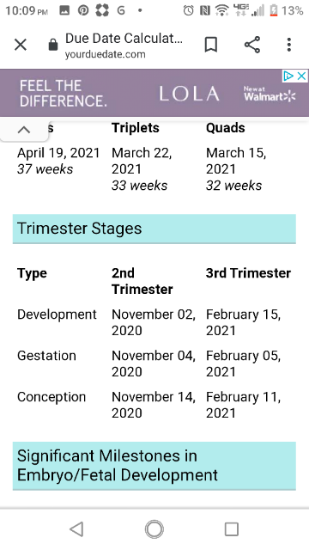Collapse the panel using up chevron
The height and width of the screenshot is (550, 309).
[x=23, y=130]
